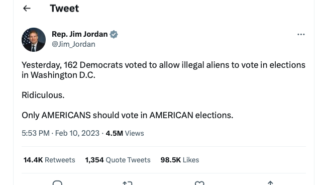Open the Rep. Jim Jordan display name link
Screen dimensions: 320x185
coord(79,34)
